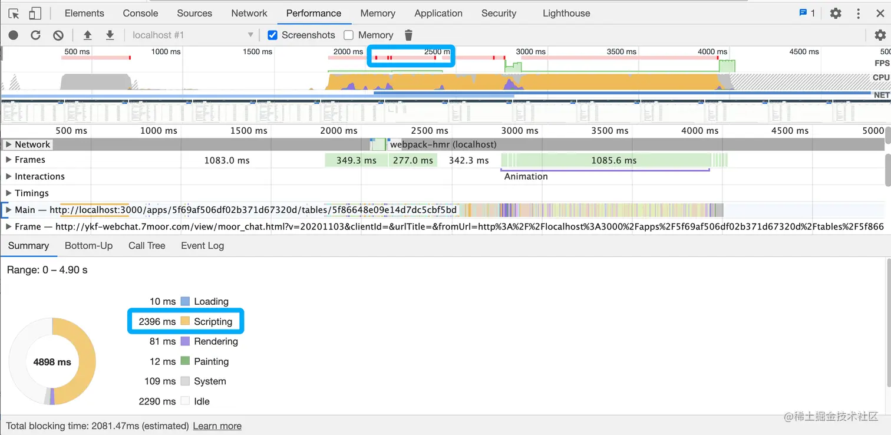891x435 pixels.
Task: Select the 349.3 ms frame block
Action: 355,160
